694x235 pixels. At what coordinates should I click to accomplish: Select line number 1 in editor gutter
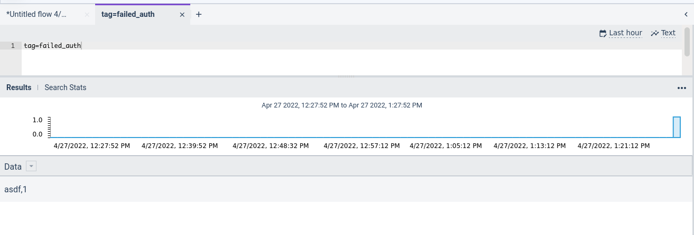point(13,46)
